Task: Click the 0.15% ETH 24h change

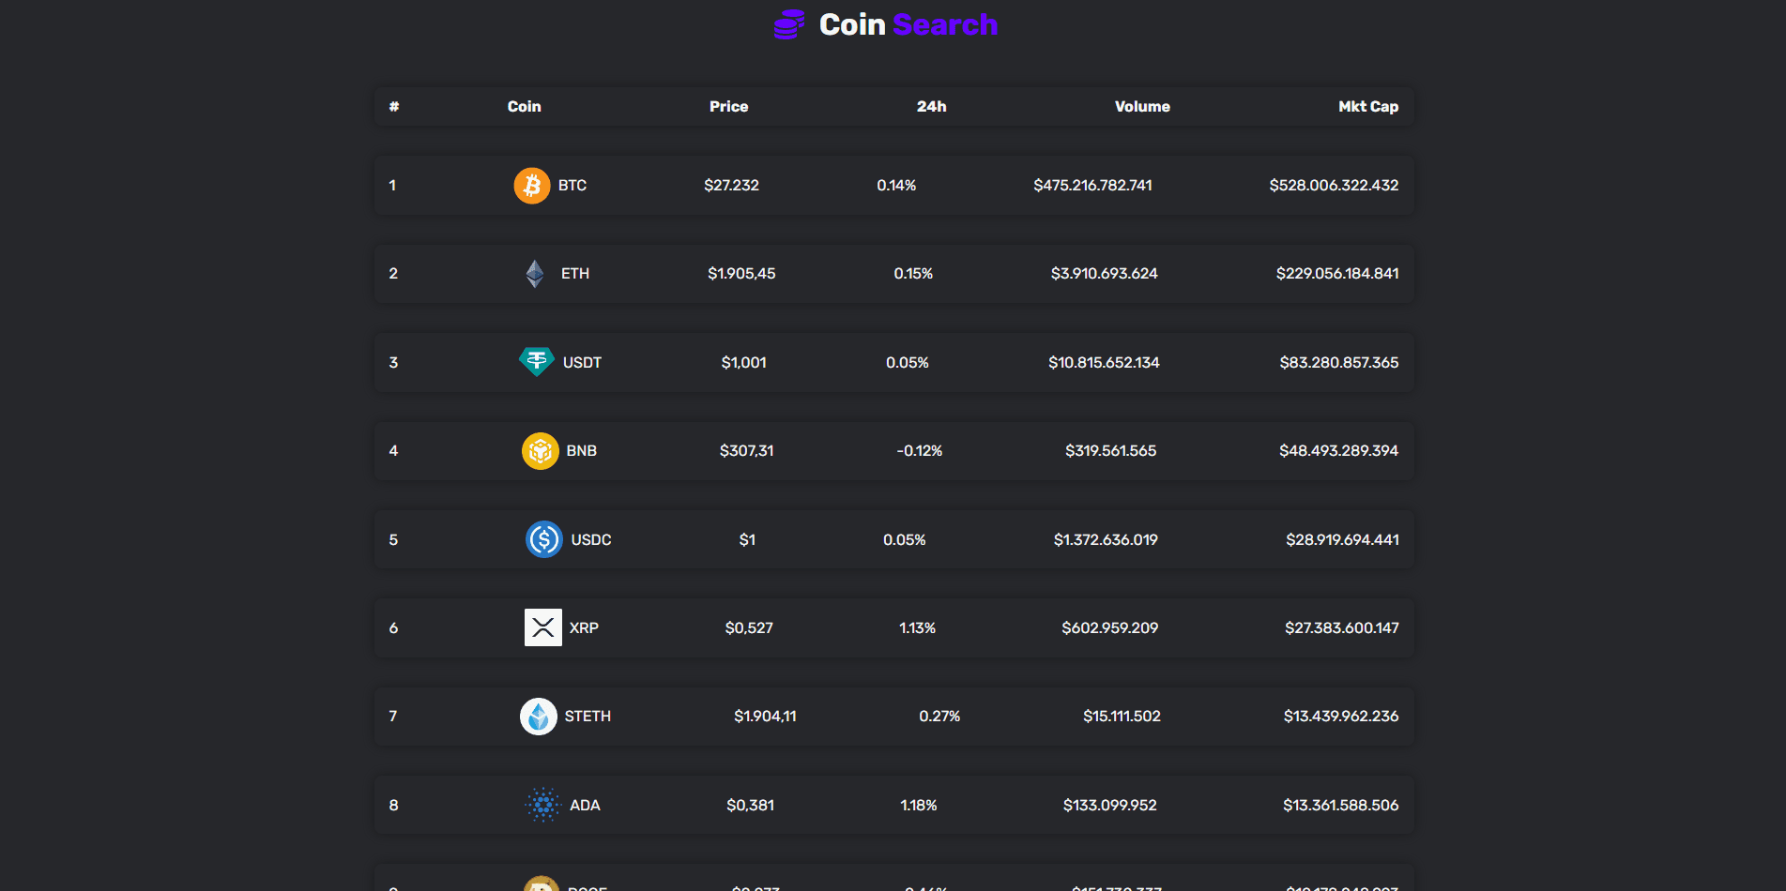Action: [913, 274]
